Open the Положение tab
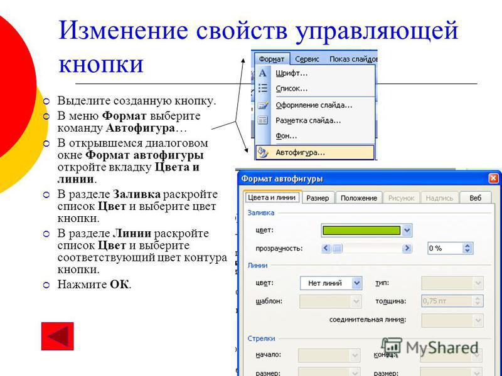 (x=358, y=198)
